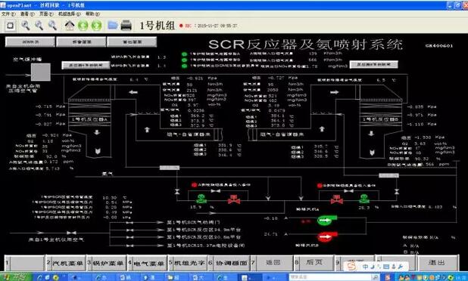Click the green ammonia control valve, A side
The height and width of the screenshot is (281, 468).
coord(201,199)
